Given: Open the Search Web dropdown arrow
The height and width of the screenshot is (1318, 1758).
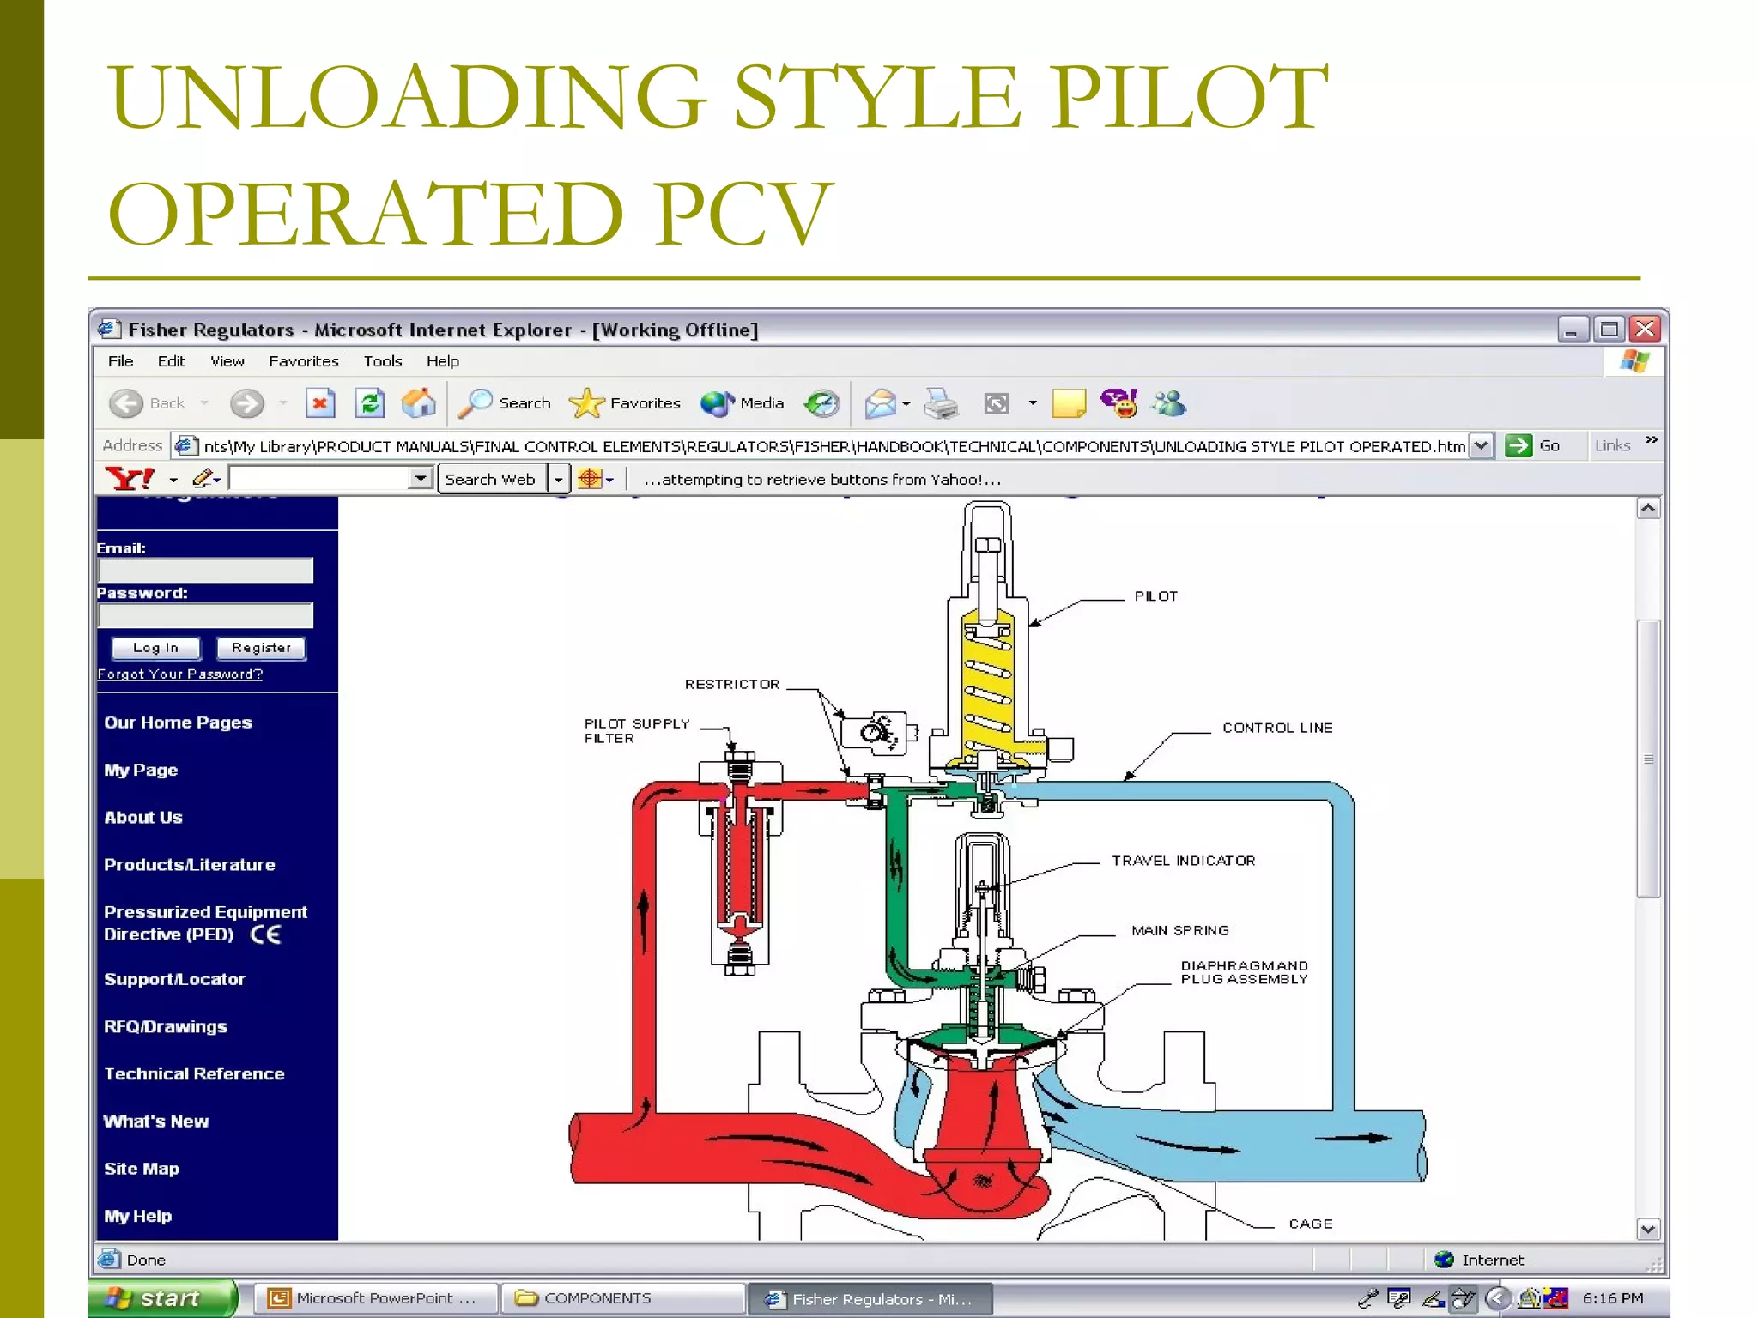Looking at the screenshot, I should click(559, 479).
